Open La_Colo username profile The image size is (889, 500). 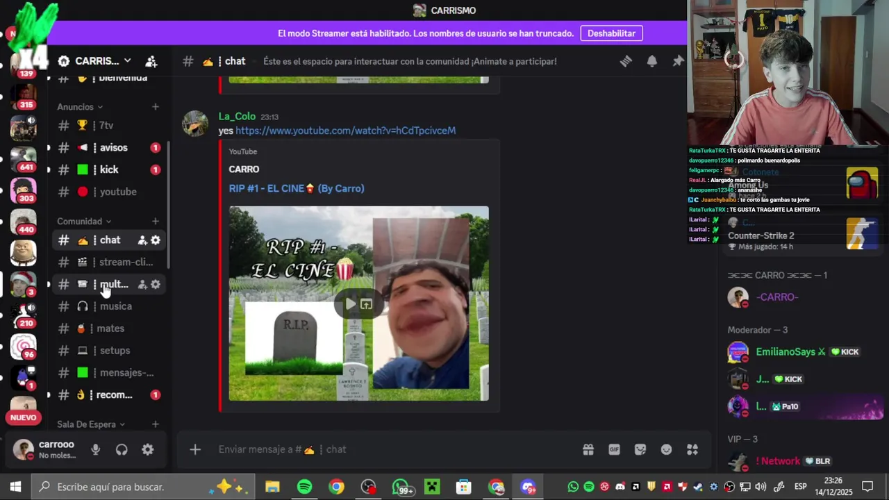237,116
